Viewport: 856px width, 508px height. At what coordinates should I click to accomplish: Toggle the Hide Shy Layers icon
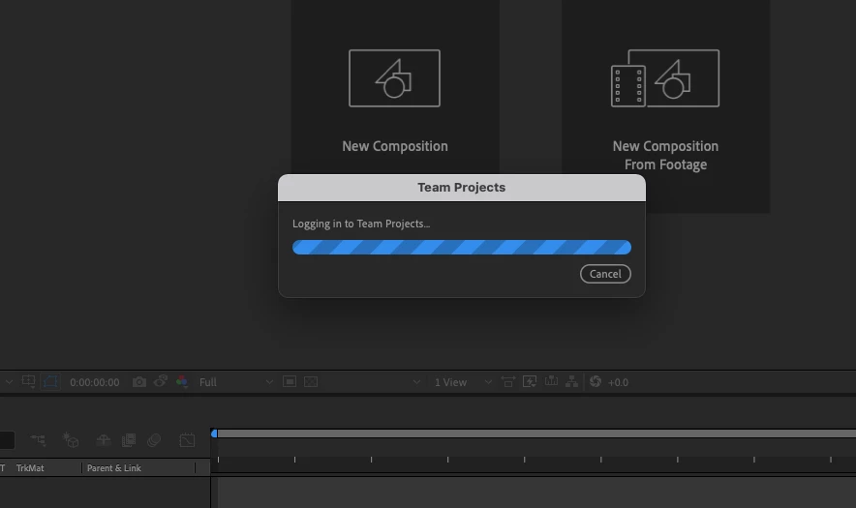104,440
